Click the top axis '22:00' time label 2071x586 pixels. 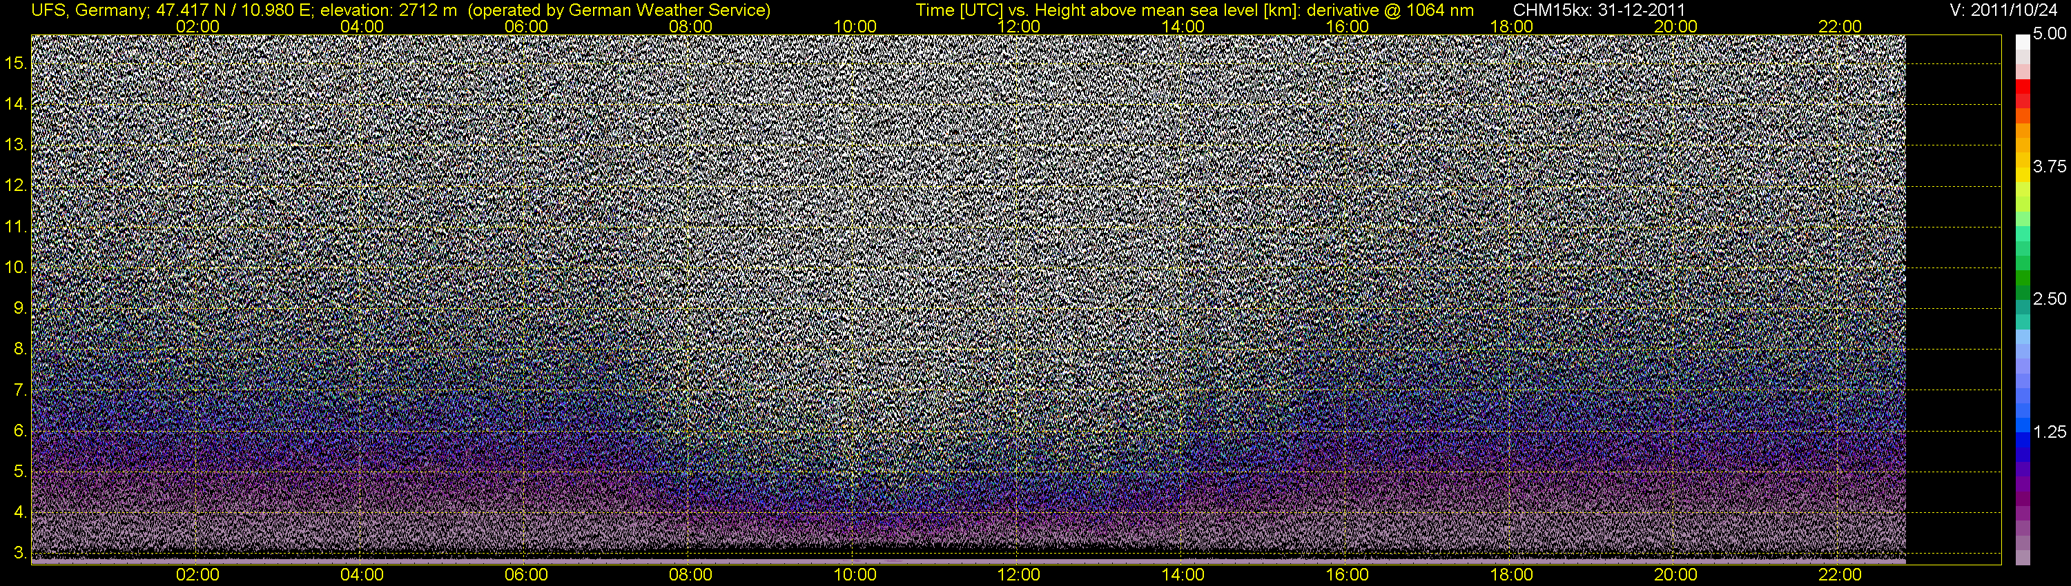(x=1840, y=26)
